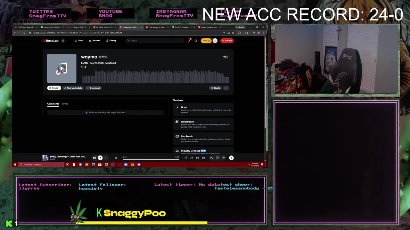Open the Fan Reach service card
The height and width of the screenshot is (230, 410).
tap(203, 139)
